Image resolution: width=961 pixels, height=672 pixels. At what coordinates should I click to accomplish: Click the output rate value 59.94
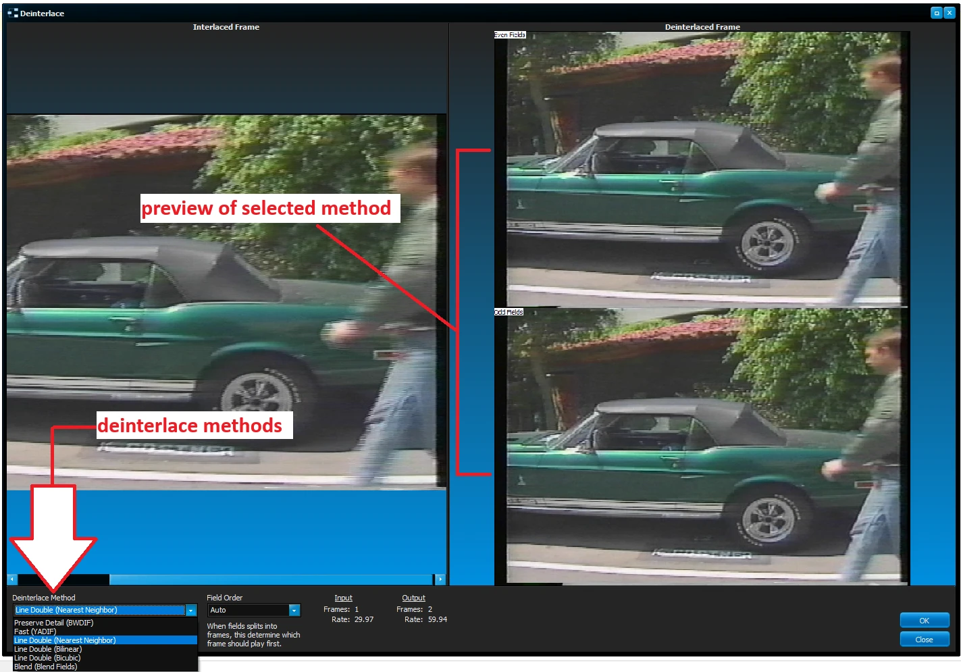438,619
